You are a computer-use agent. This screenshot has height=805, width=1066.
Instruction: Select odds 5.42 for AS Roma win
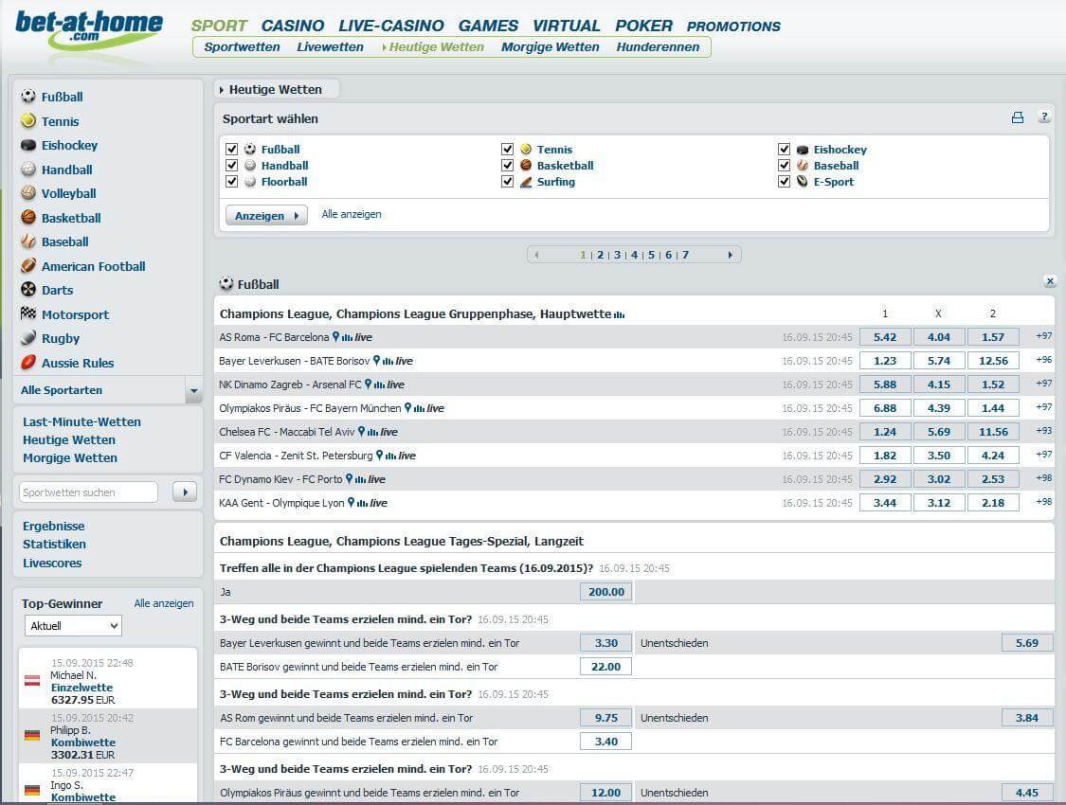[885, 337]
